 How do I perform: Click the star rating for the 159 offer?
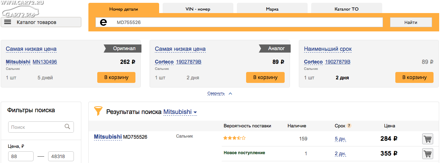click(234, 138)
